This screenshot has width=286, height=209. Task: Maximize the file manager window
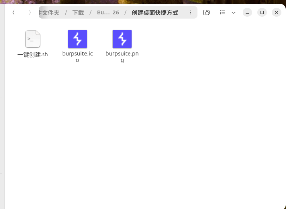click(262, 13)
